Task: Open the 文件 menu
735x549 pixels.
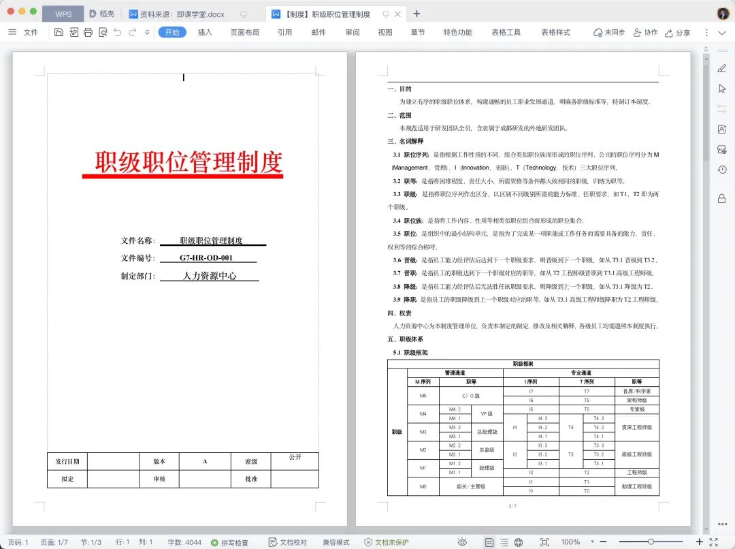Action: (31, 33)
